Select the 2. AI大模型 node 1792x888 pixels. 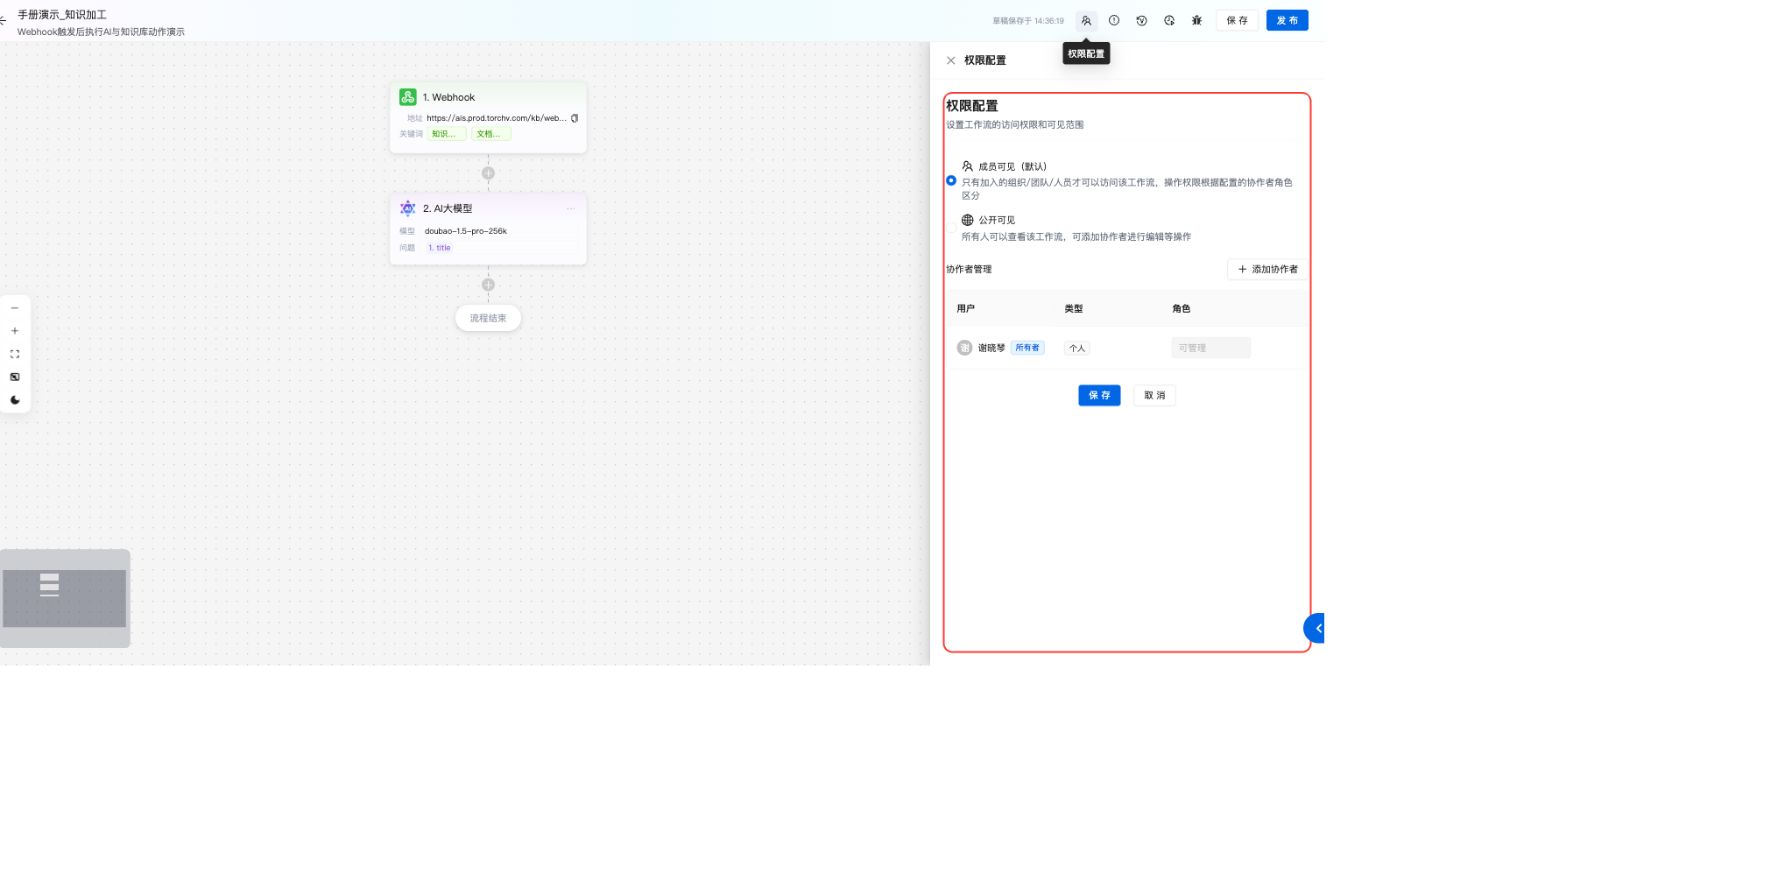coord(488,208)
